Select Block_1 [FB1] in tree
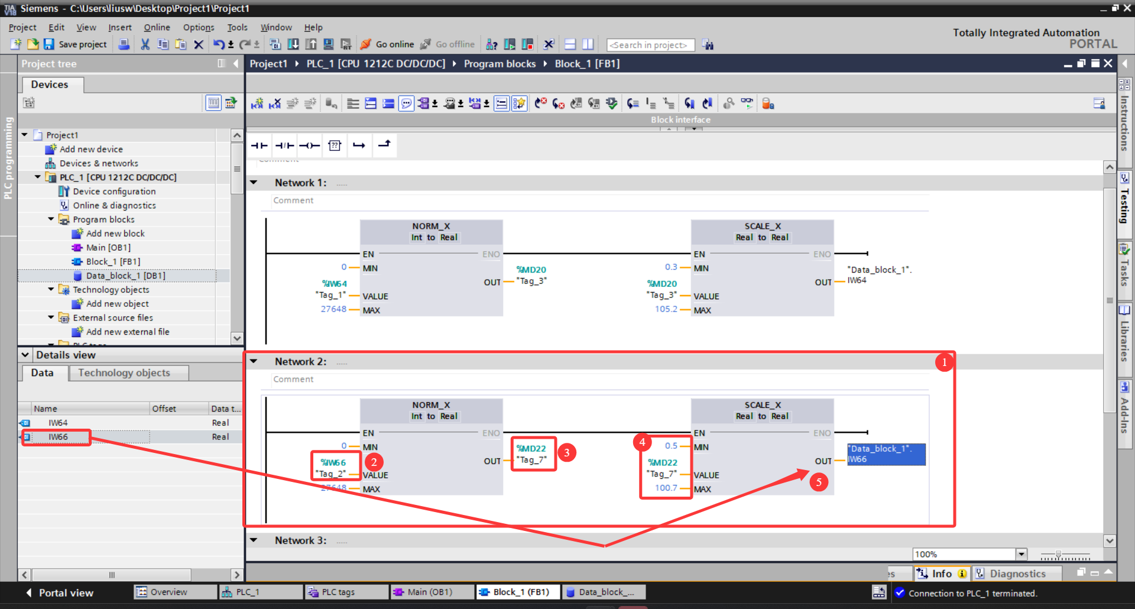The height and width of the screenshot is (609, 1135). tap(113, 261)
